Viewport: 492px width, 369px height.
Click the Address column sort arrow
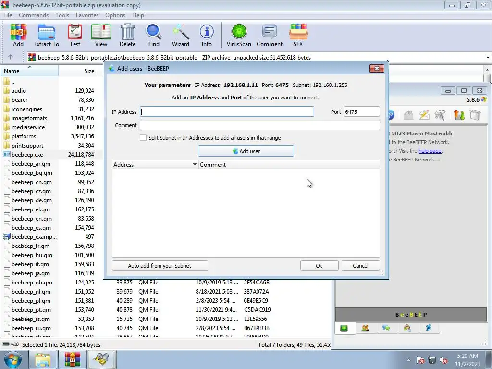(195, 164)
